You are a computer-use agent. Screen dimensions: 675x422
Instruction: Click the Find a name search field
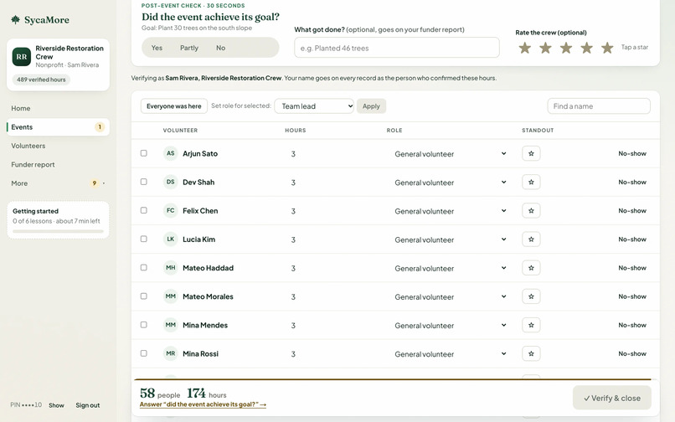599,106
